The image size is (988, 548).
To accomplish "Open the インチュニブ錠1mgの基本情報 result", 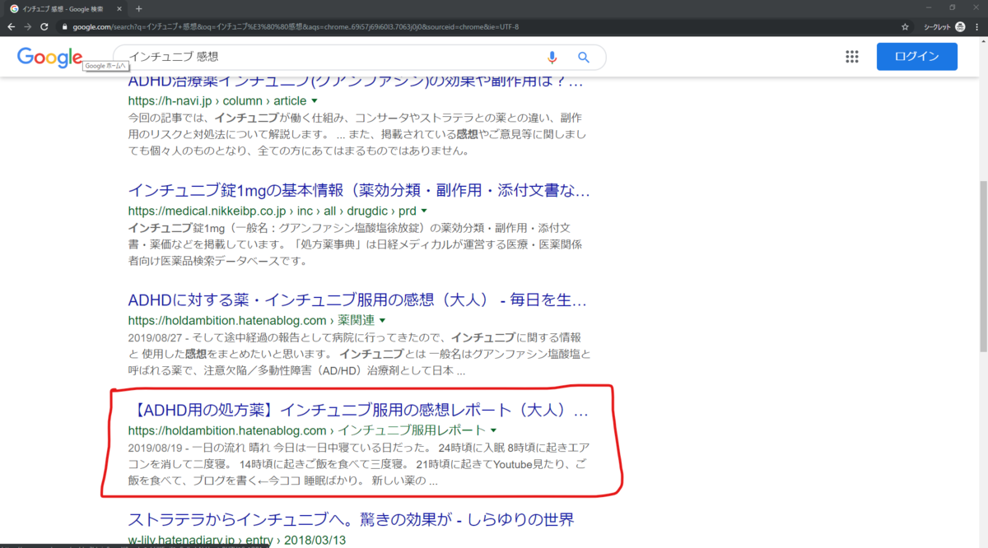I will [359, 192].
